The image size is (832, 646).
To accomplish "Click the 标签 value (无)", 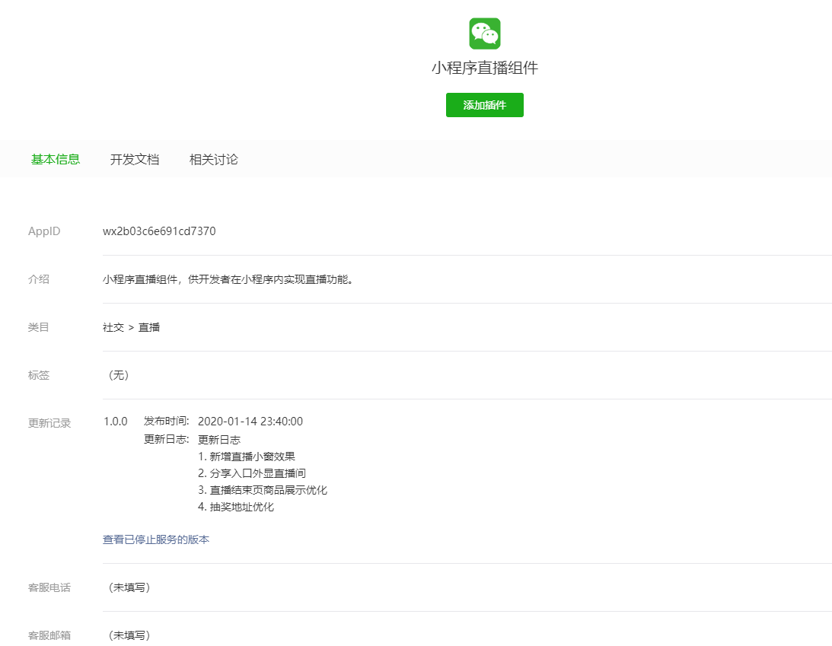I will pyautogui.click(x=118, y=375).
